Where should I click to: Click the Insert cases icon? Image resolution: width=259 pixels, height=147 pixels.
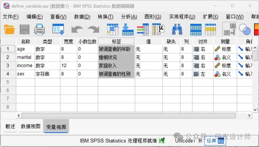(196, 30)
